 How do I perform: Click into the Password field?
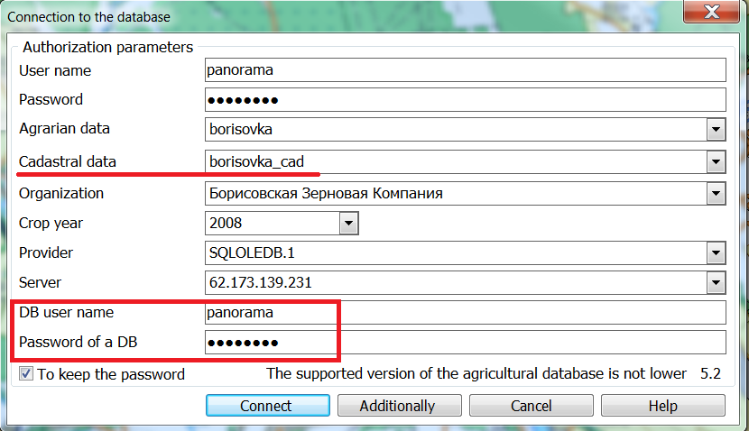pyautogui.click(x=465, y=99)
